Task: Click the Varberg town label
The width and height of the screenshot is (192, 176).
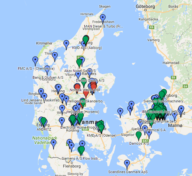Action: click(x=153, y=40)
